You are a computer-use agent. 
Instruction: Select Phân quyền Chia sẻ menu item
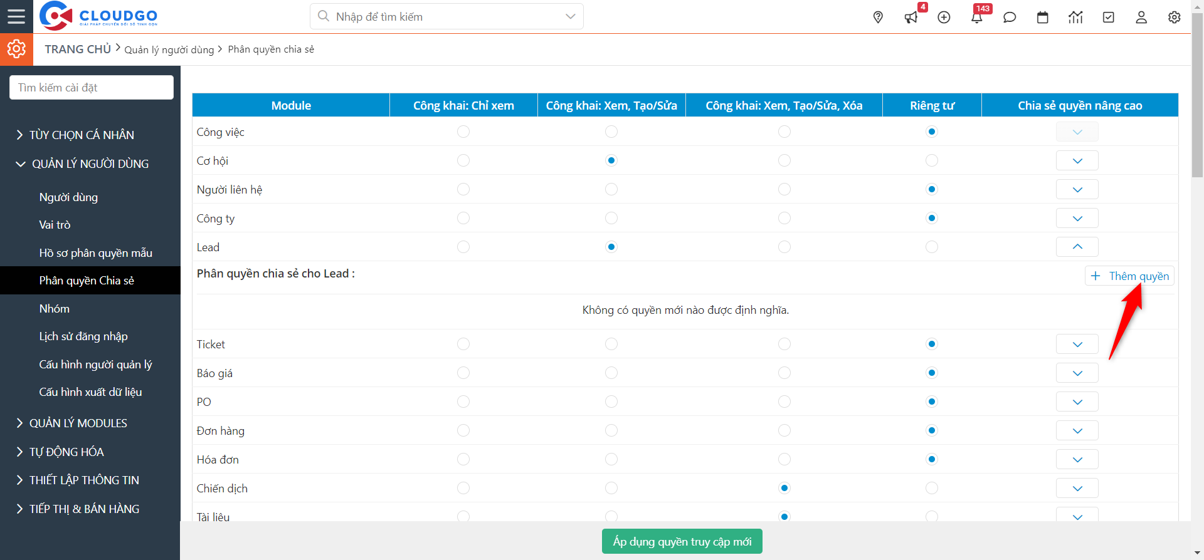(90, 280)
